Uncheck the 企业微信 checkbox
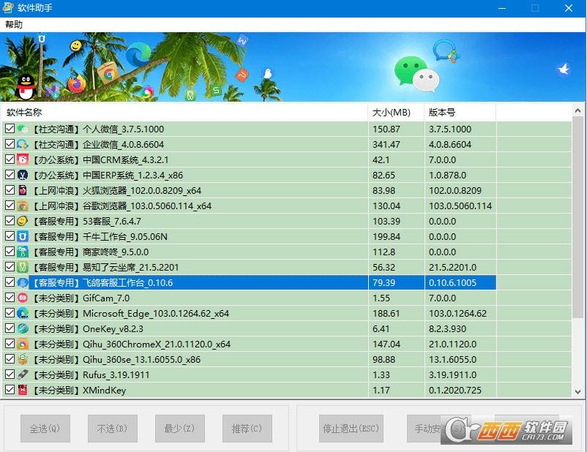 [x=10, y=144]
